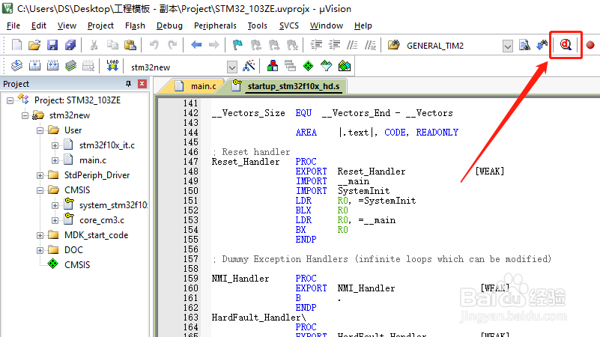The height and width of the screenshot is (337, 600).
Task: Insert breakpoint red dot icon
Action: point(590,45)
